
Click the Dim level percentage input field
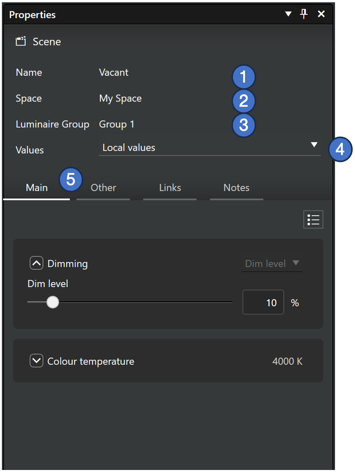(x=263, y=302)
